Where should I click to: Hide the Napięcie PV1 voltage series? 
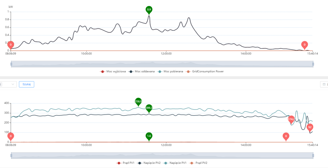[175, 163]
